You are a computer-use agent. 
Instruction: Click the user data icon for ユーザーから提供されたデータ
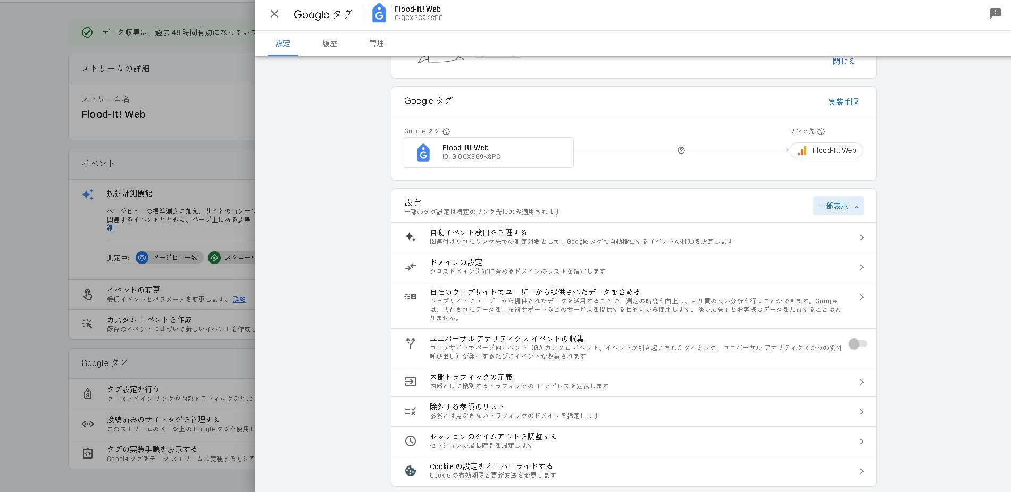(411, 296)
